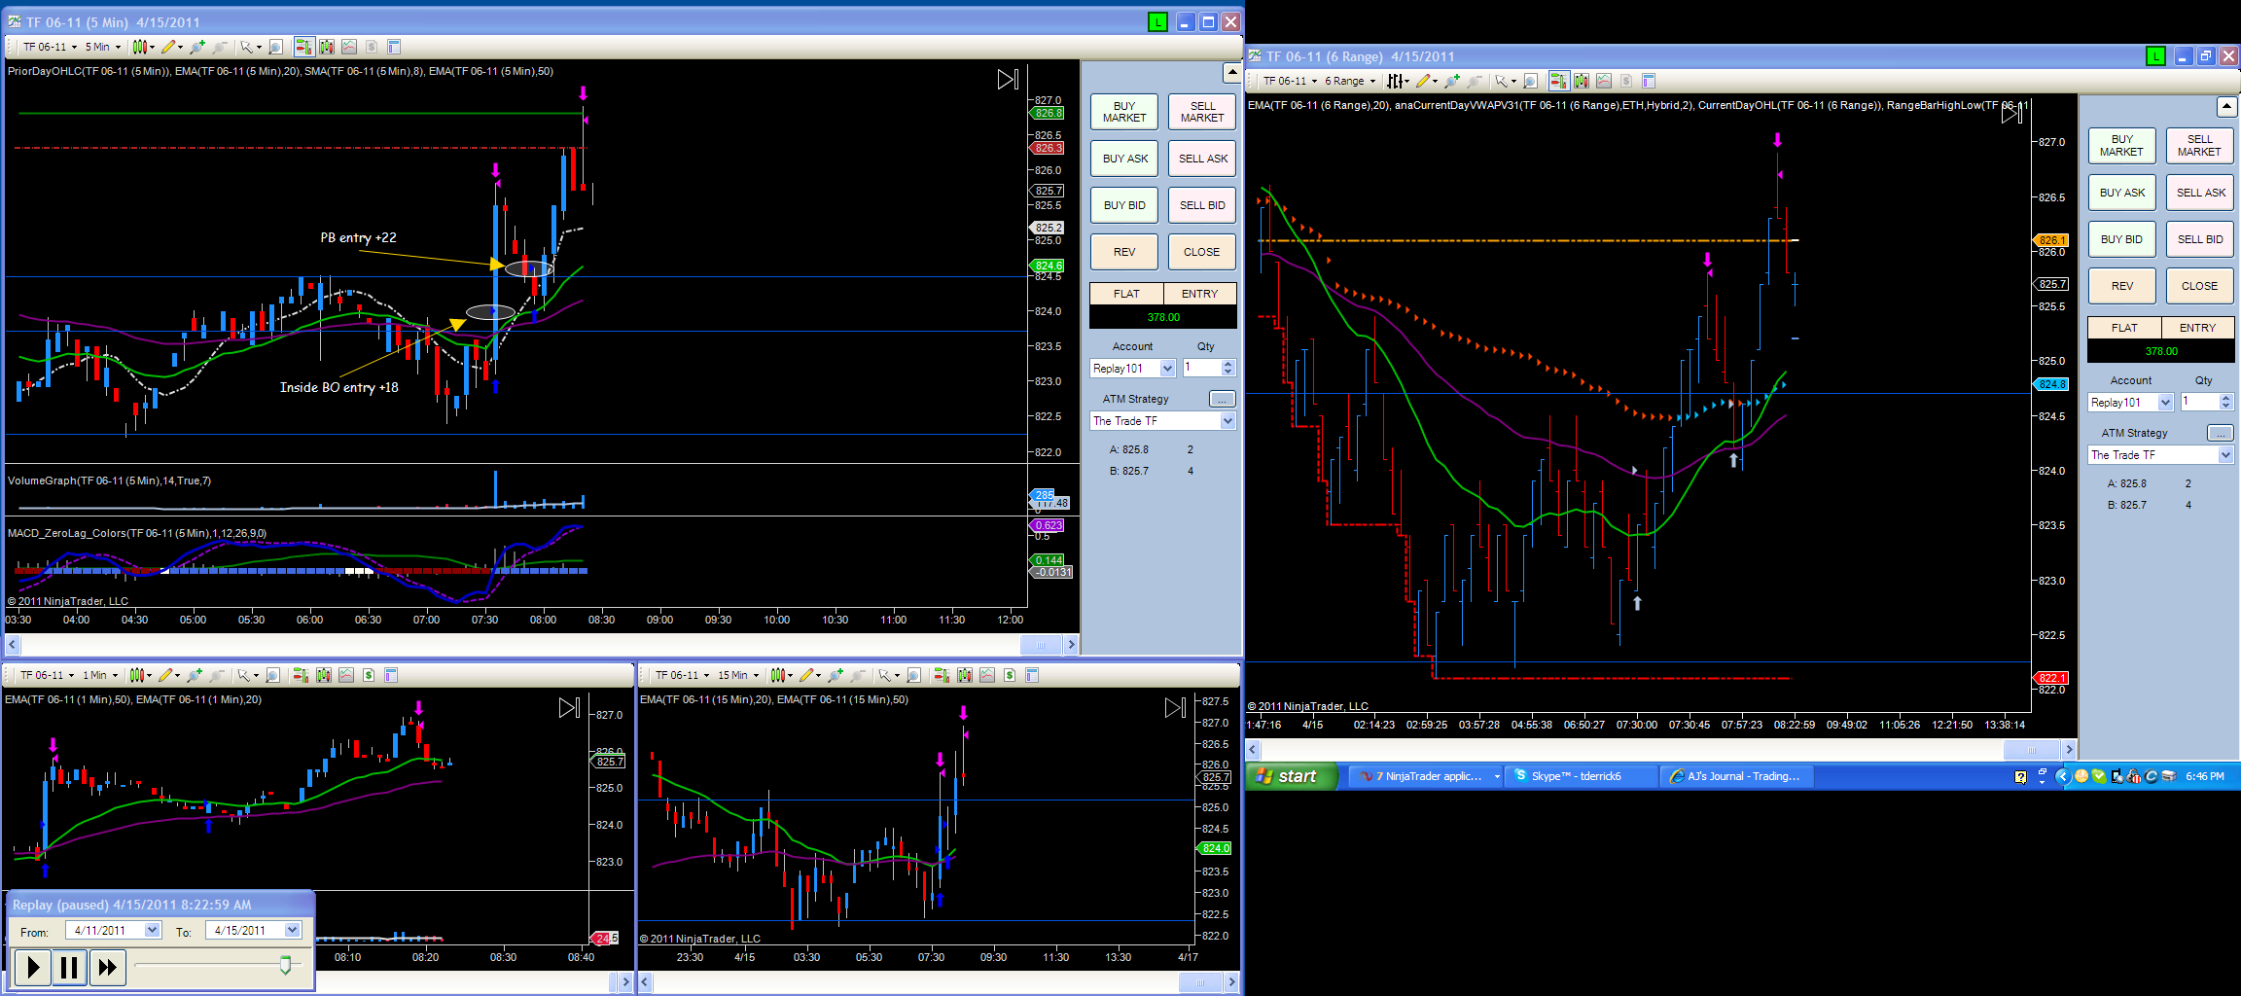Increase Qty stepper in 5 Min chart trader
The height and width of the screenshot is (996, 2241).
[x=1228, y=364]
